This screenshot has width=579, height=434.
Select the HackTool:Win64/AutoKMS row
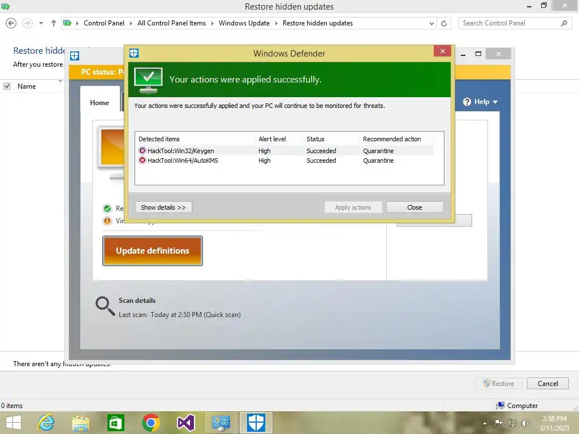tap(284, 160)
